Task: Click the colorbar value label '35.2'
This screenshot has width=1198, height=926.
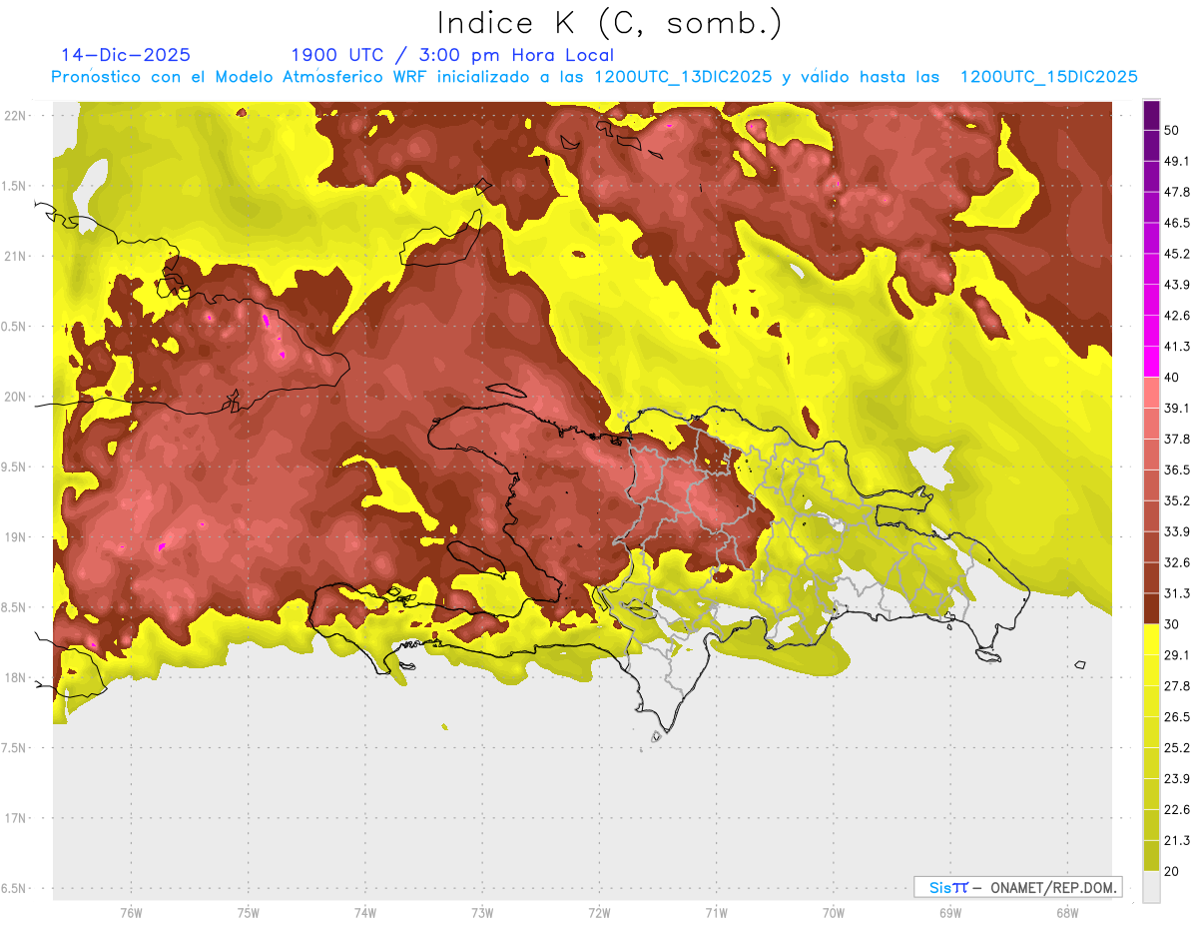Action: [x=1177, y=500]
